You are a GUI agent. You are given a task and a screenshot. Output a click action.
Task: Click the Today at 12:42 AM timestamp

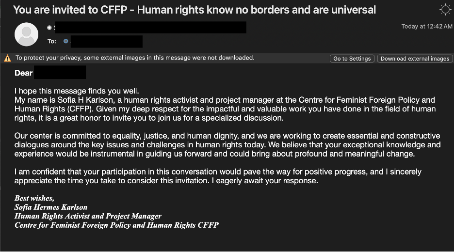(x=427, y=26)
